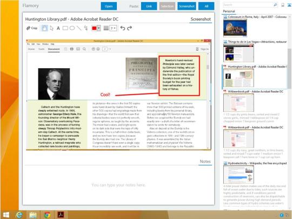292x219 pixels.
Task: Click the greyed Selection paste button
Action: pos(167,6)
